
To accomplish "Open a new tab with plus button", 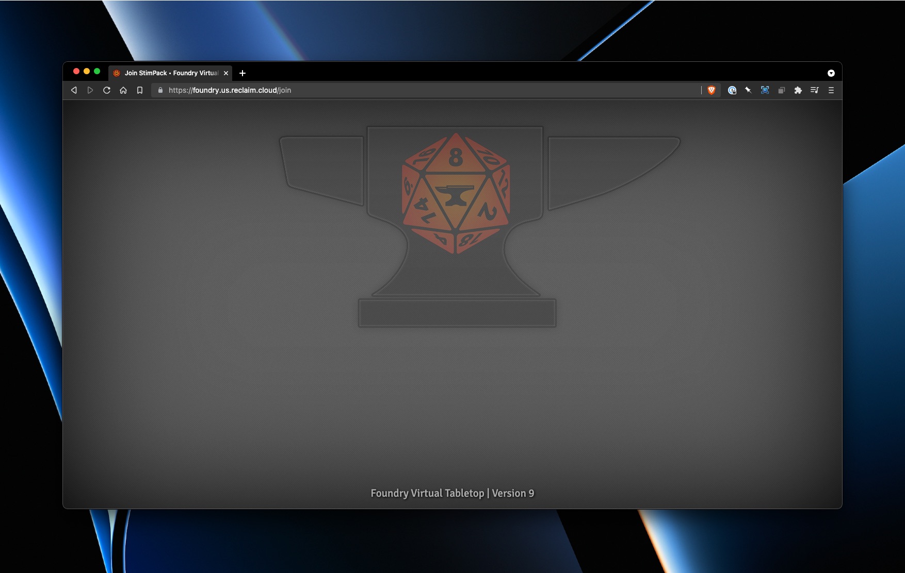I will 243,73.
